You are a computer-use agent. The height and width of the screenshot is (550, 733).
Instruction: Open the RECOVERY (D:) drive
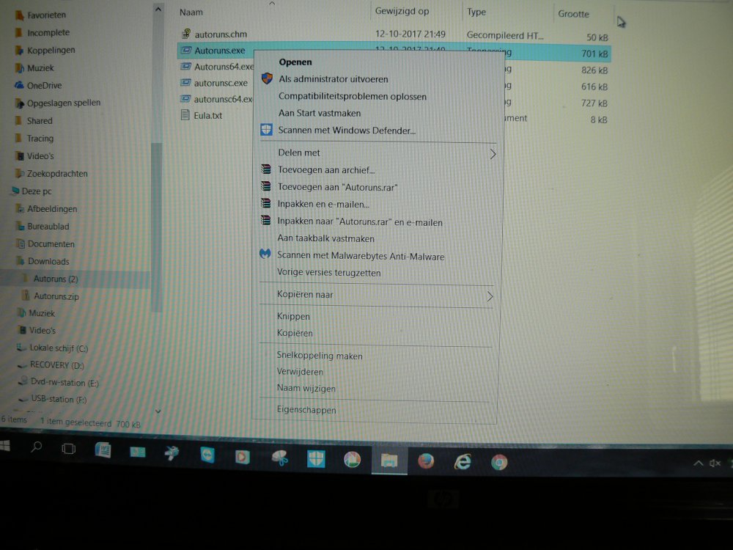click(x=57, y=364)
